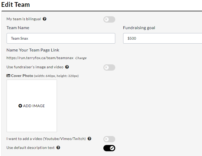This screenshot has height=156, width=202.
Task: Open help icon beside Use default description text
Action: (58, 148)
